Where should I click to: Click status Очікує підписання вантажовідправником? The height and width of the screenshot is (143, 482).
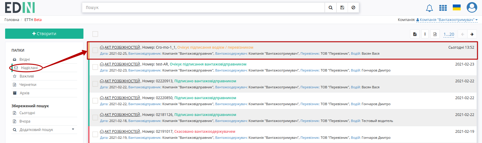208,64
